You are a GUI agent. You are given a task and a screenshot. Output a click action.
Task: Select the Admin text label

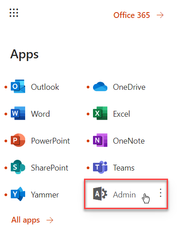point(124,195)
